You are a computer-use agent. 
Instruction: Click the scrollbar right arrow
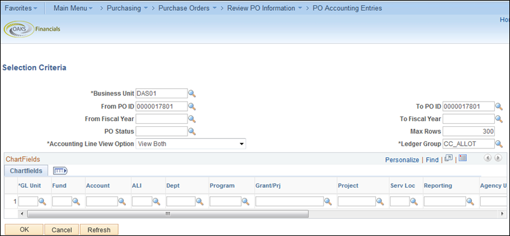[502, 214]
